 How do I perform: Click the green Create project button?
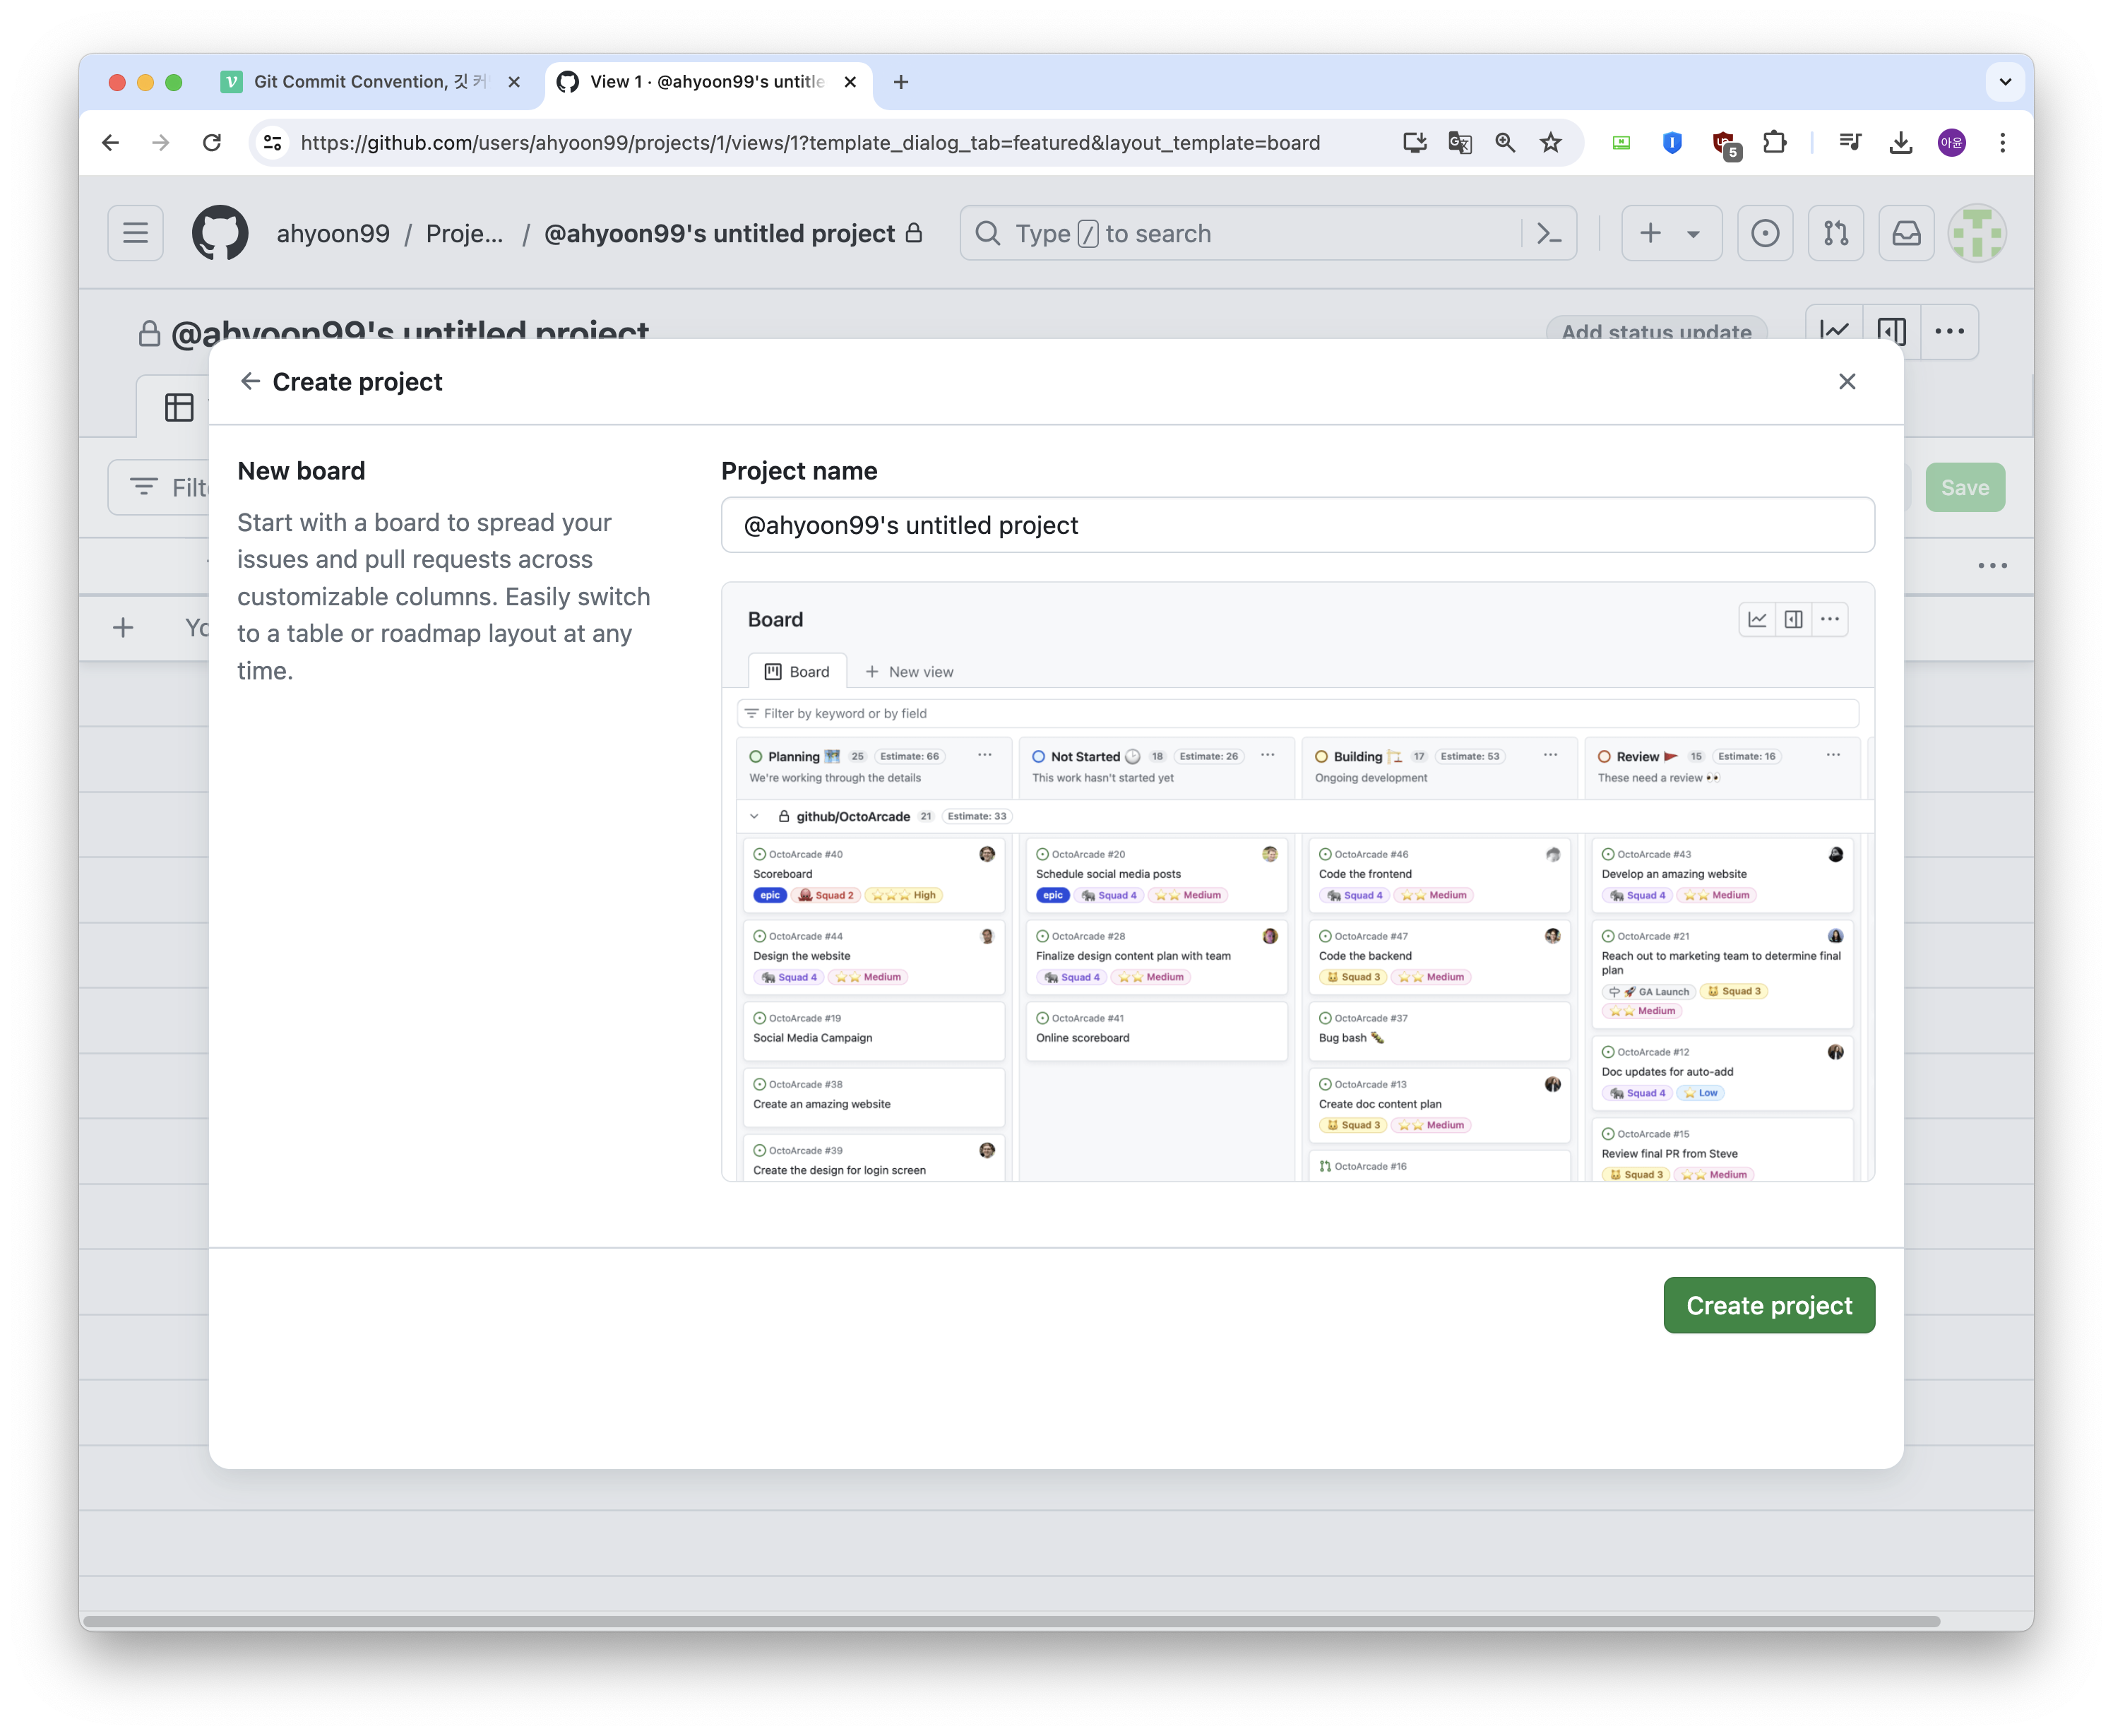tap(1768, 1304)
